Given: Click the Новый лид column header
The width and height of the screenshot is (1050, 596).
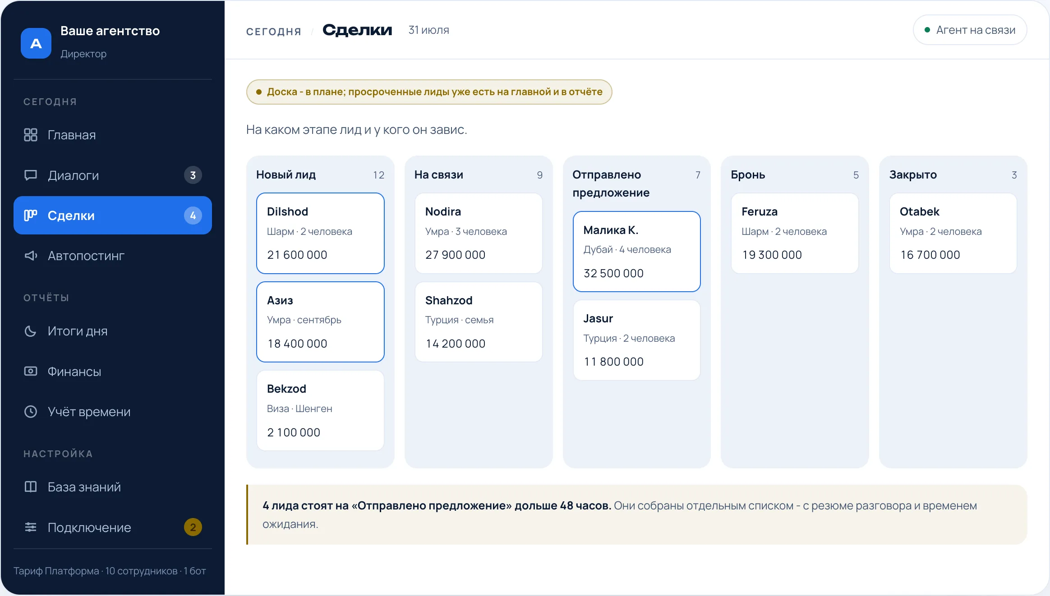Looking at the screenshot, I should coord(286,175).
